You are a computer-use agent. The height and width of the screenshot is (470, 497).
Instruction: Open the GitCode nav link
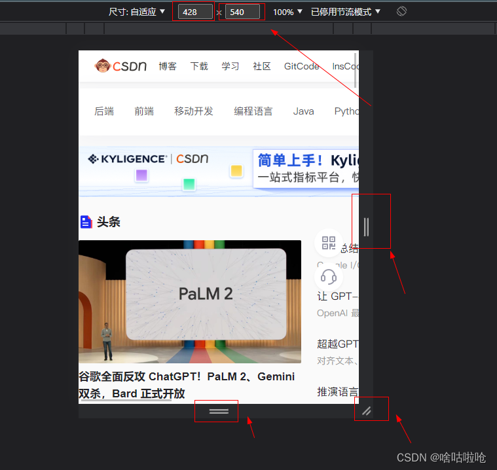[301, 66]
